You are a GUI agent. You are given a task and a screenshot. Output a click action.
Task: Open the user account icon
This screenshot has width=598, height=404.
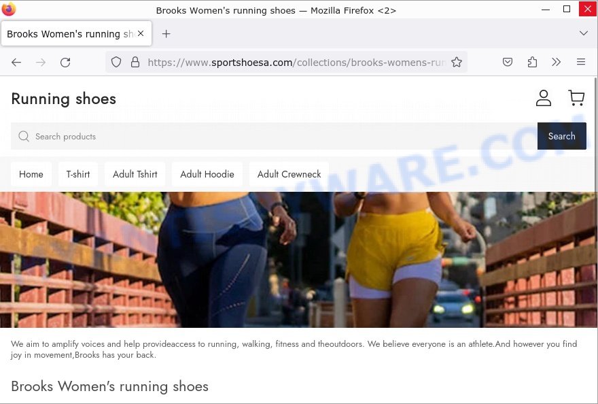544,98
